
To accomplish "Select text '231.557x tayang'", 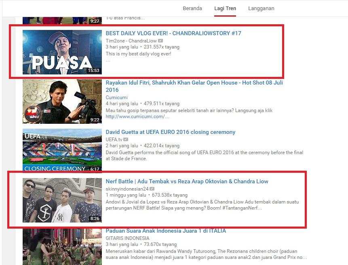I will [x=162, y=47].
